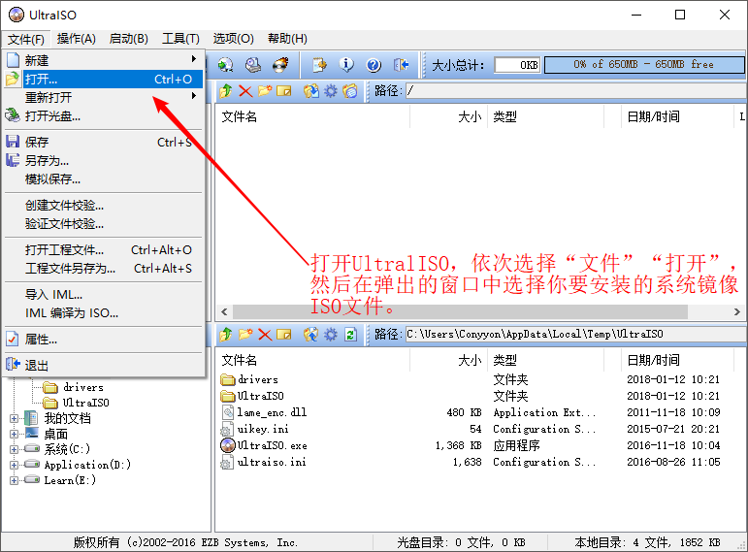Click the blue question mark help icon
748x552 pixels.
(374, 65)
